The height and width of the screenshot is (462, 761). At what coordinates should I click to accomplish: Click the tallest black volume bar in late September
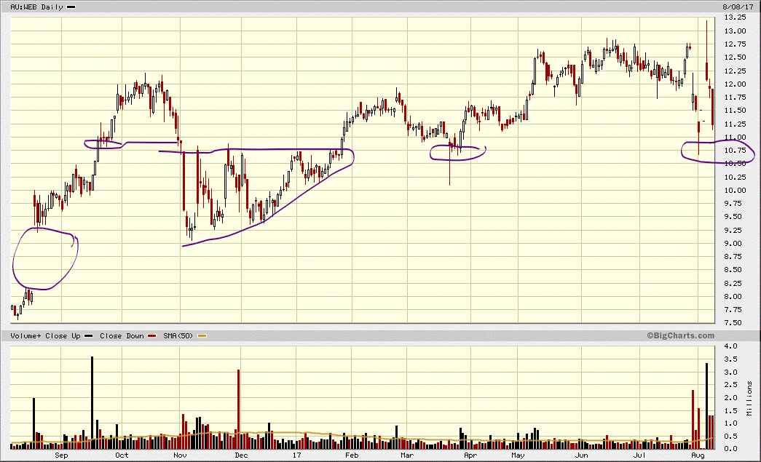click(x=92, y=402)
